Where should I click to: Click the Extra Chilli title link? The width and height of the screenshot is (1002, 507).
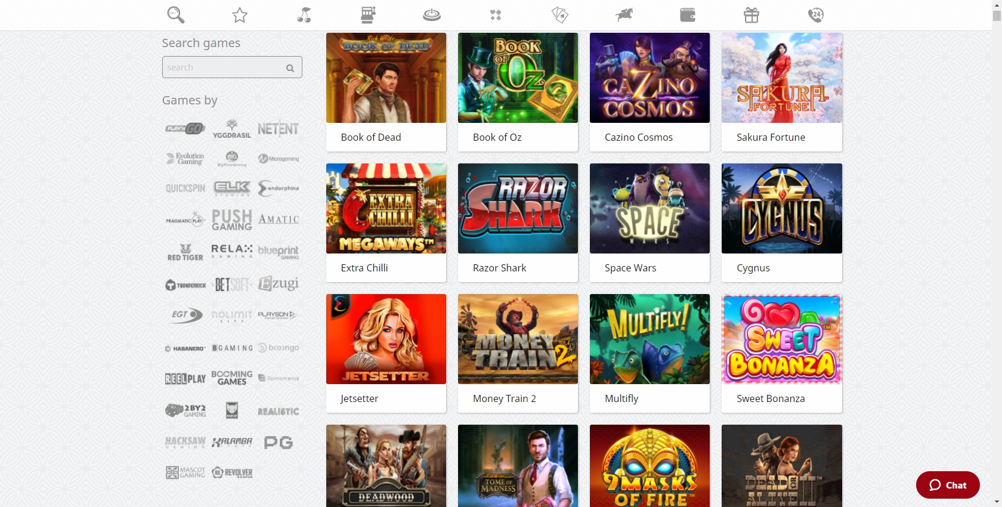364,268
